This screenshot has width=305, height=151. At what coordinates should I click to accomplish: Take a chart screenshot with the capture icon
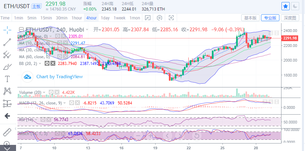point(171,18)
